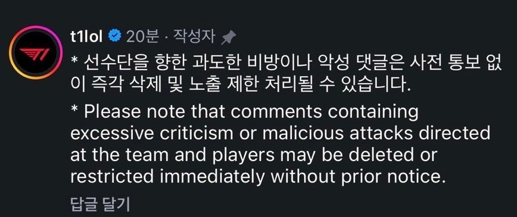
Task: Tap the blue verified badge
Action: 115,37
